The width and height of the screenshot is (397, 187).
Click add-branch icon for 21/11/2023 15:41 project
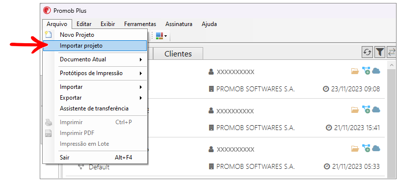click(366, 109)
